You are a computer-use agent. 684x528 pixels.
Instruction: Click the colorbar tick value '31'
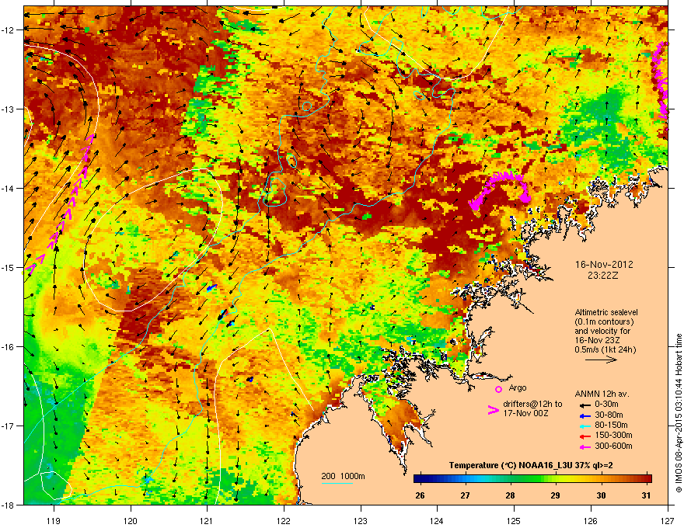coord(646,495)
